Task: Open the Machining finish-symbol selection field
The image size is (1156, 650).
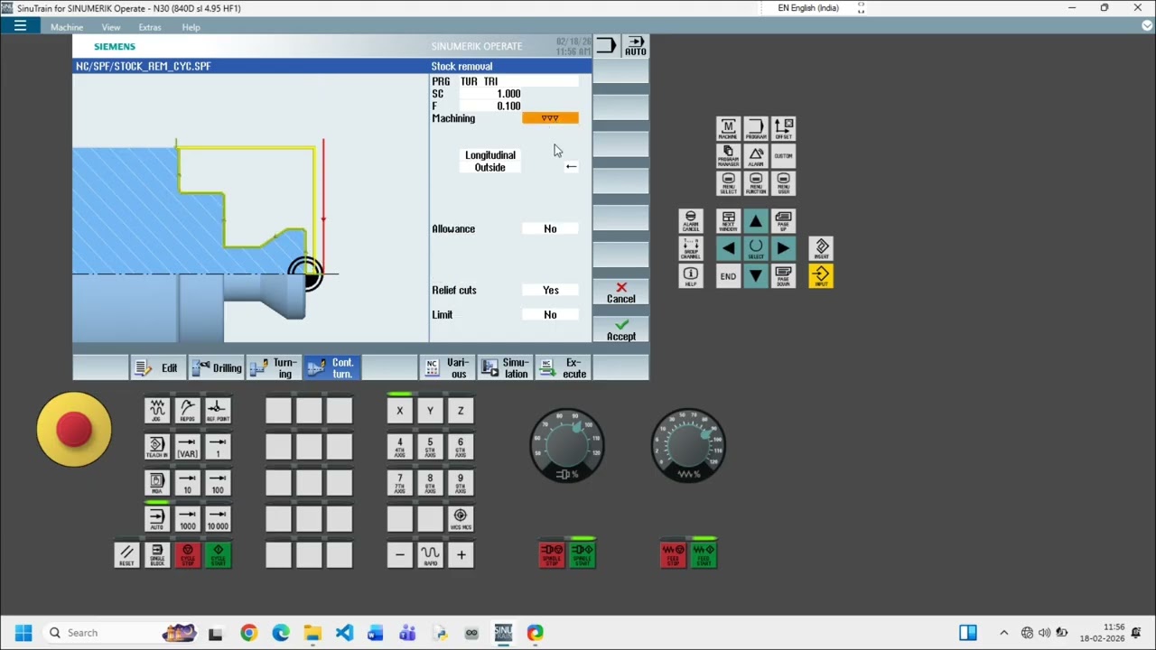Action: (550, 118)
